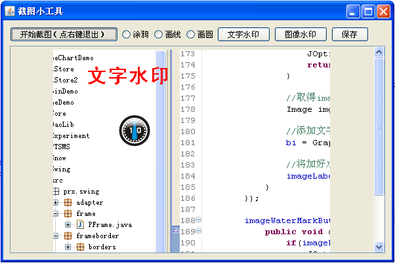Click the 'Image' type in line 178
Screen dimensions: 395x263
point(299,109)
